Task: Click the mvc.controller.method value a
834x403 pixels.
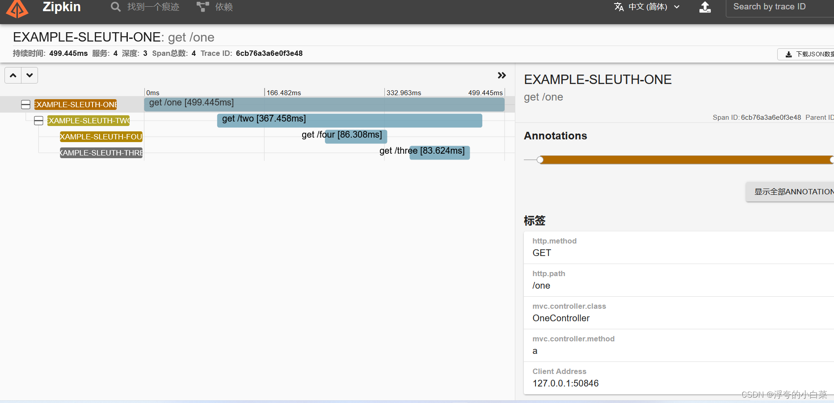Action: point(535,351)
